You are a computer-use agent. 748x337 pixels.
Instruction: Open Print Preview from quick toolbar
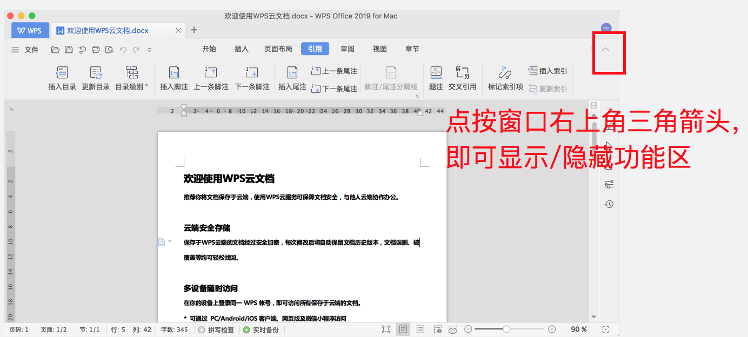(x=109, y=50)
